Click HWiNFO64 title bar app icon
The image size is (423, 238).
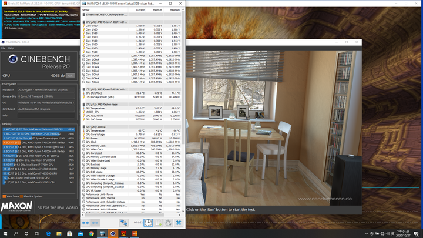[x=84, y=4]
